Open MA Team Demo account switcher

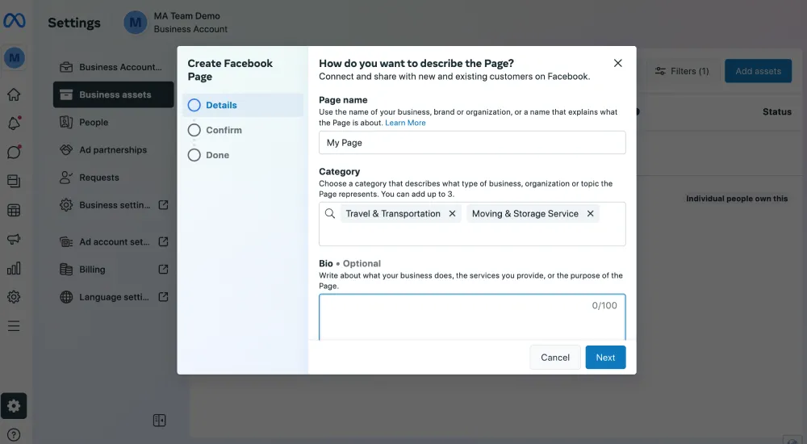178,23
